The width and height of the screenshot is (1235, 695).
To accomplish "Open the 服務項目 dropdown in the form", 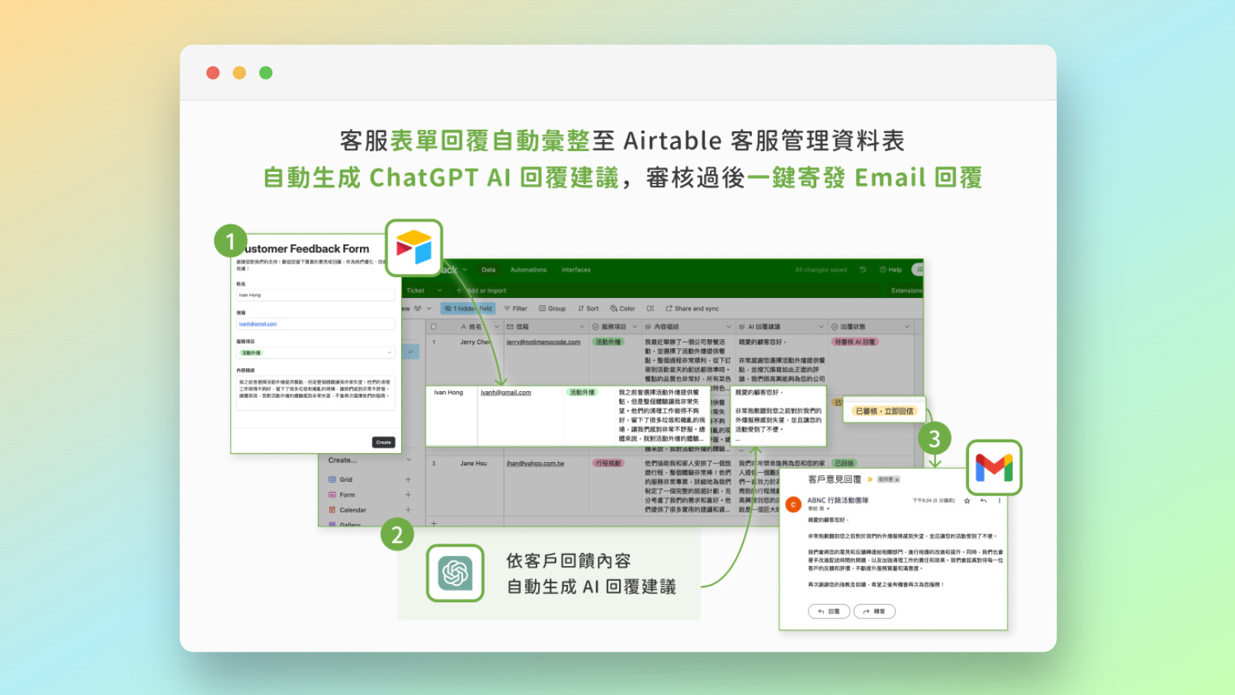I will (316, 353).
